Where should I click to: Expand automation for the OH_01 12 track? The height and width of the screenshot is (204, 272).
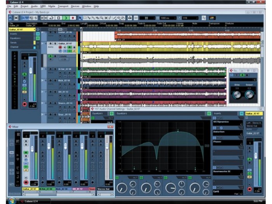tap(42, 92)
